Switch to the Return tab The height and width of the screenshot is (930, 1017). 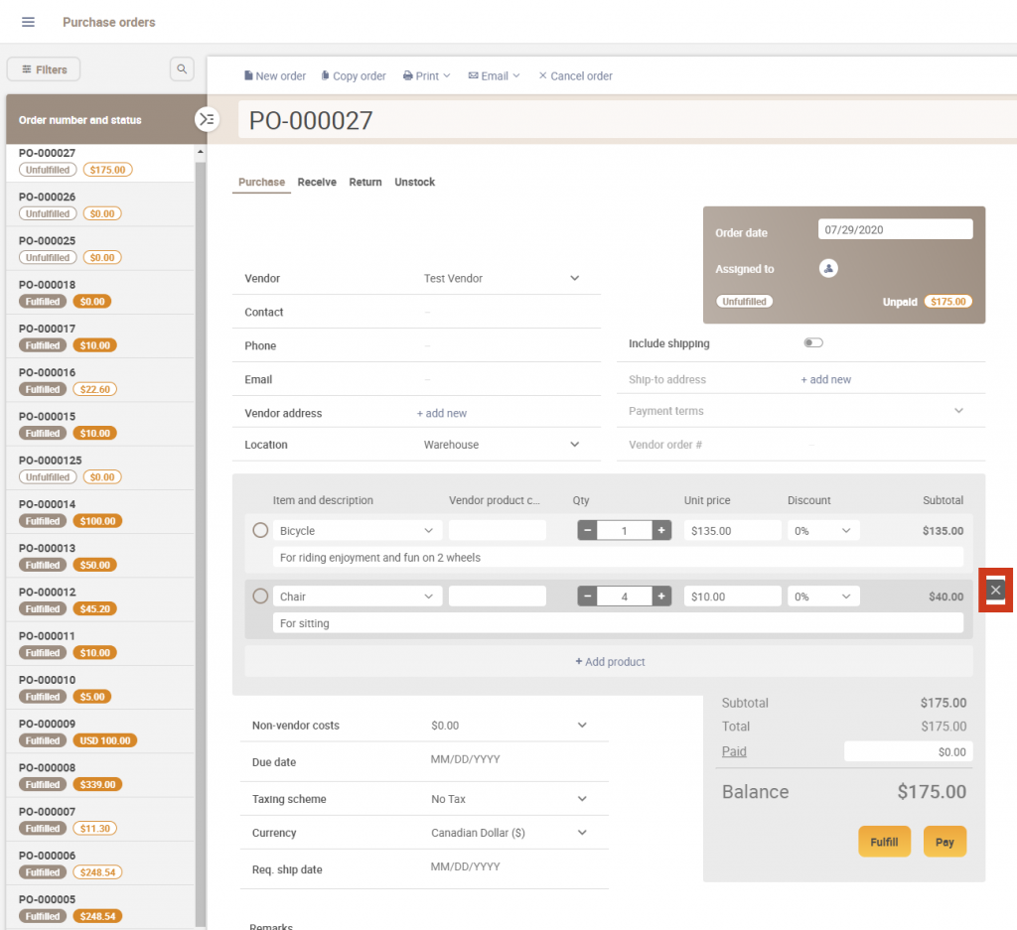click(x=365, y=182)
